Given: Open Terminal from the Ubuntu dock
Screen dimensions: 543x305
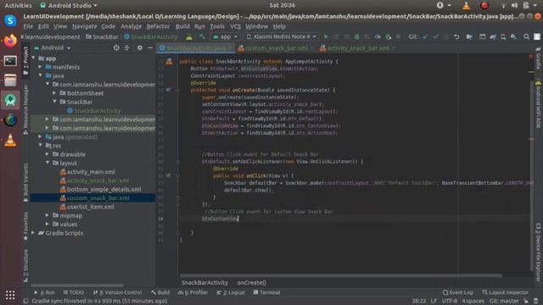Looking at the screenshot, I should (10, 61).
